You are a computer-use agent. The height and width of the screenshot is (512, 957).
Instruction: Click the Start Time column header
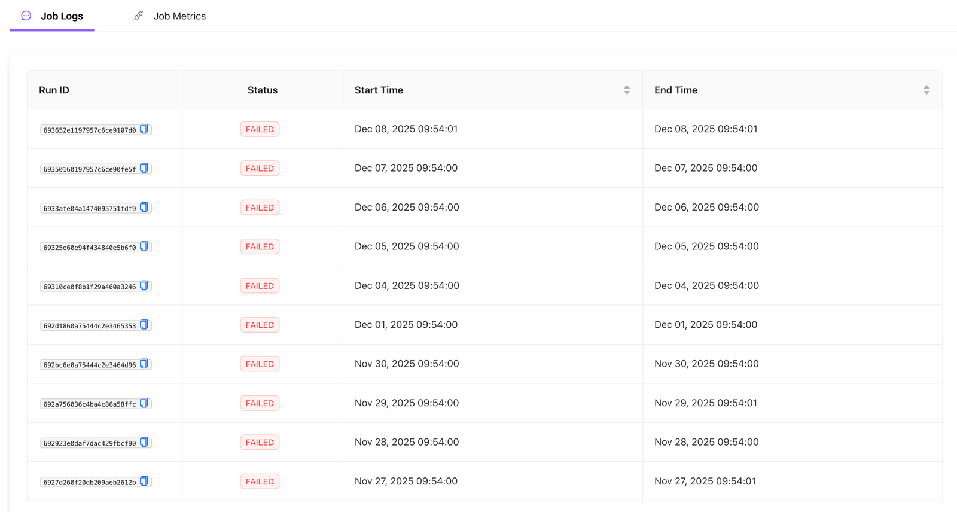coord(379,90)
